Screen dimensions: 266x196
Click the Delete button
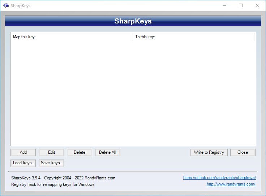(x=80, y=152)
